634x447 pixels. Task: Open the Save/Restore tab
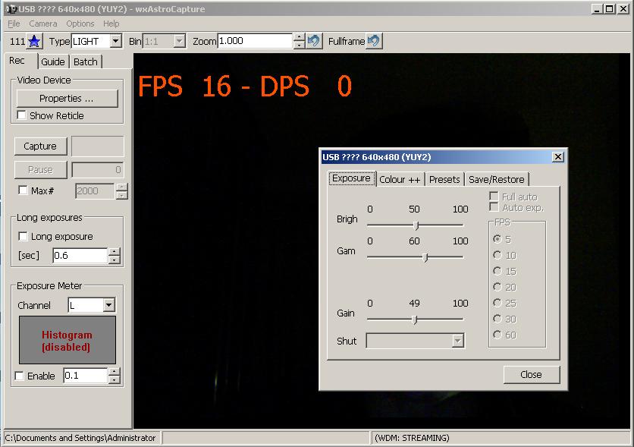[x=497, y=180]
